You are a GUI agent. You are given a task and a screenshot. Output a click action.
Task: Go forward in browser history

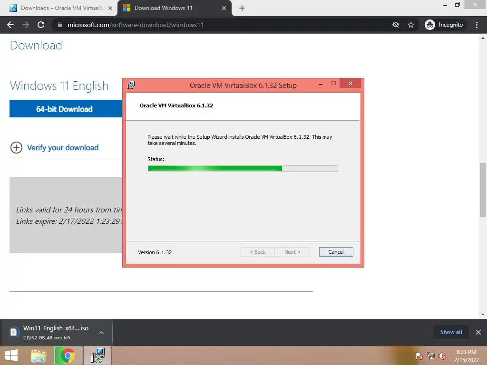tap(26, 25)
